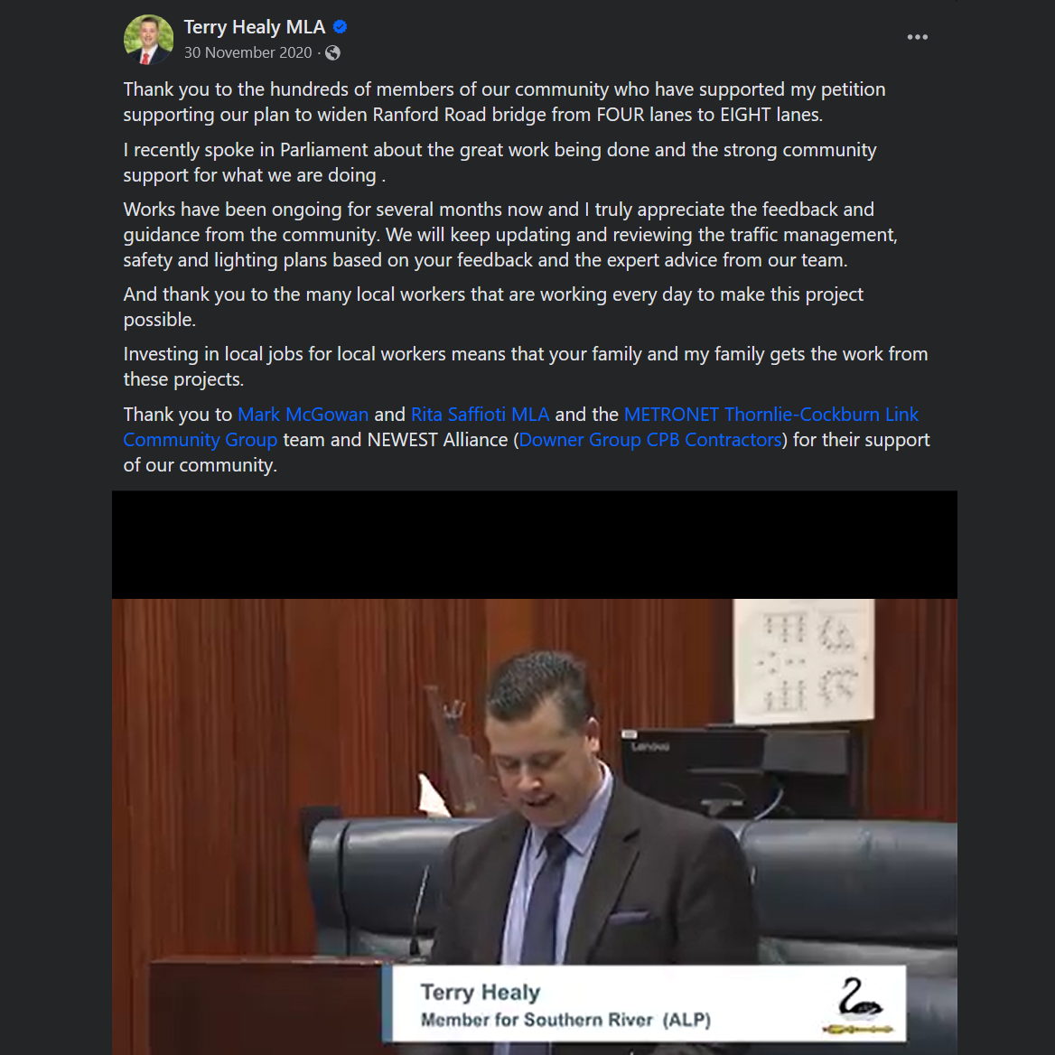Open Terry Healy MLA page name
1055x1055 pixels.
click(255, 27)
